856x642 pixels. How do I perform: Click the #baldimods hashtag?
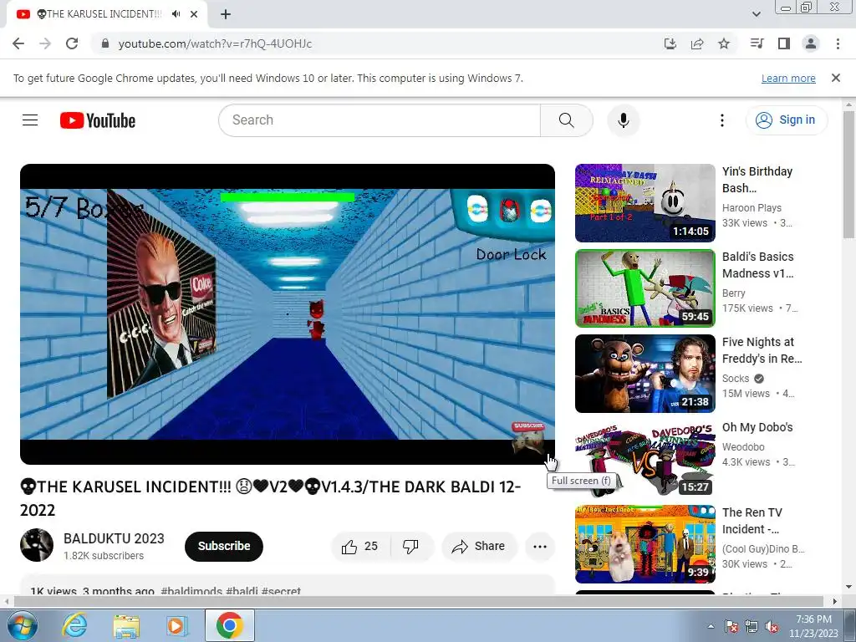(191, 591)
